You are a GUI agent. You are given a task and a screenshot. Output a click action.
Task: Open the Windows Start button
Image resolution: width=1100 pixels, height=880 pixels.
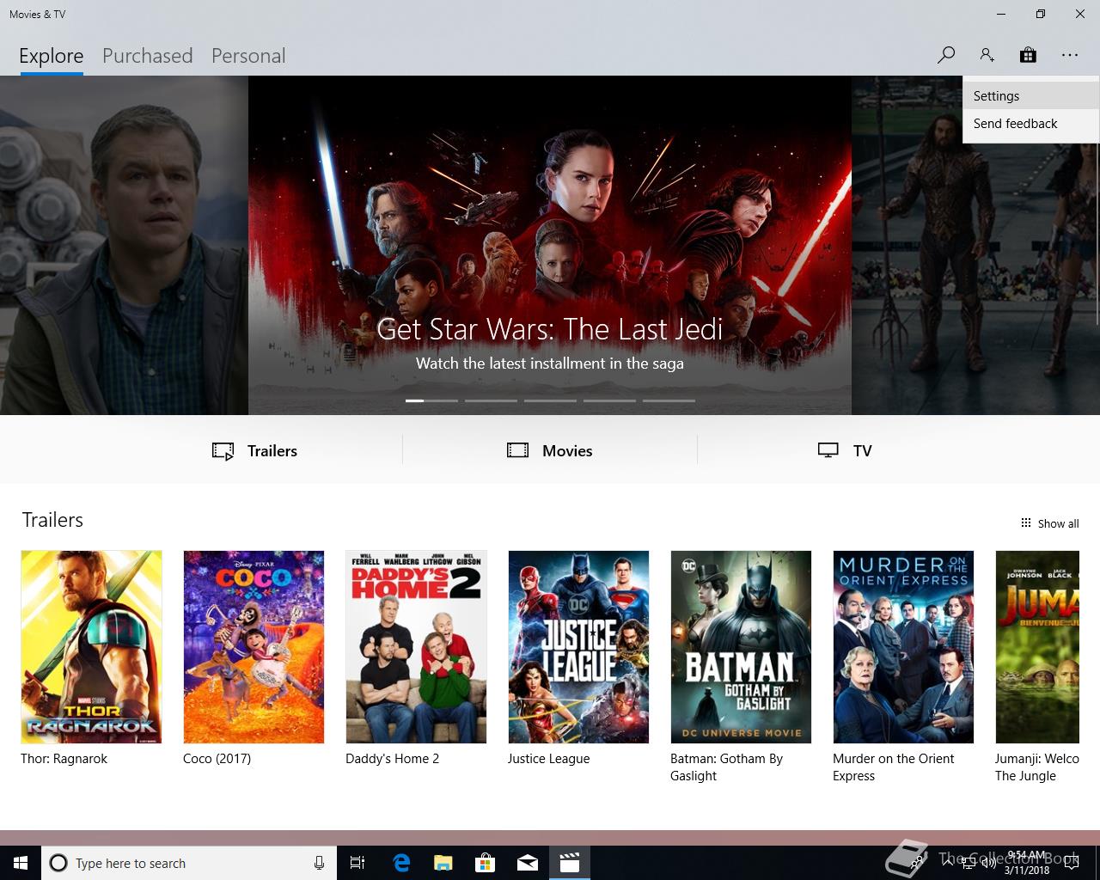pyautogui.click(x=21, y=863)
